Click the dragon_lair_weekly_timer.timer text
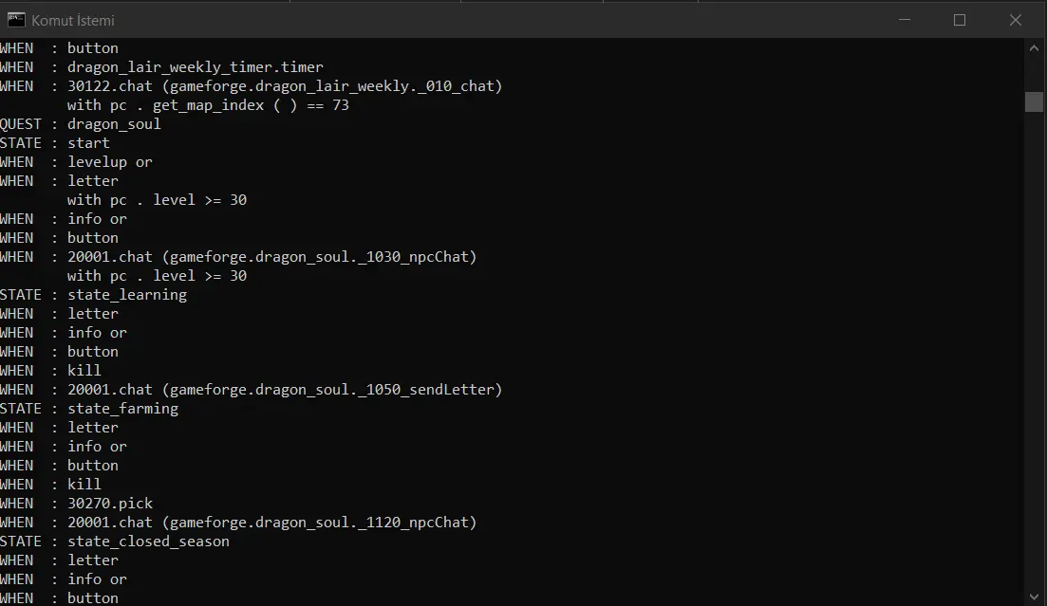This screenshot has width=1047, height=606. (195, 67)
